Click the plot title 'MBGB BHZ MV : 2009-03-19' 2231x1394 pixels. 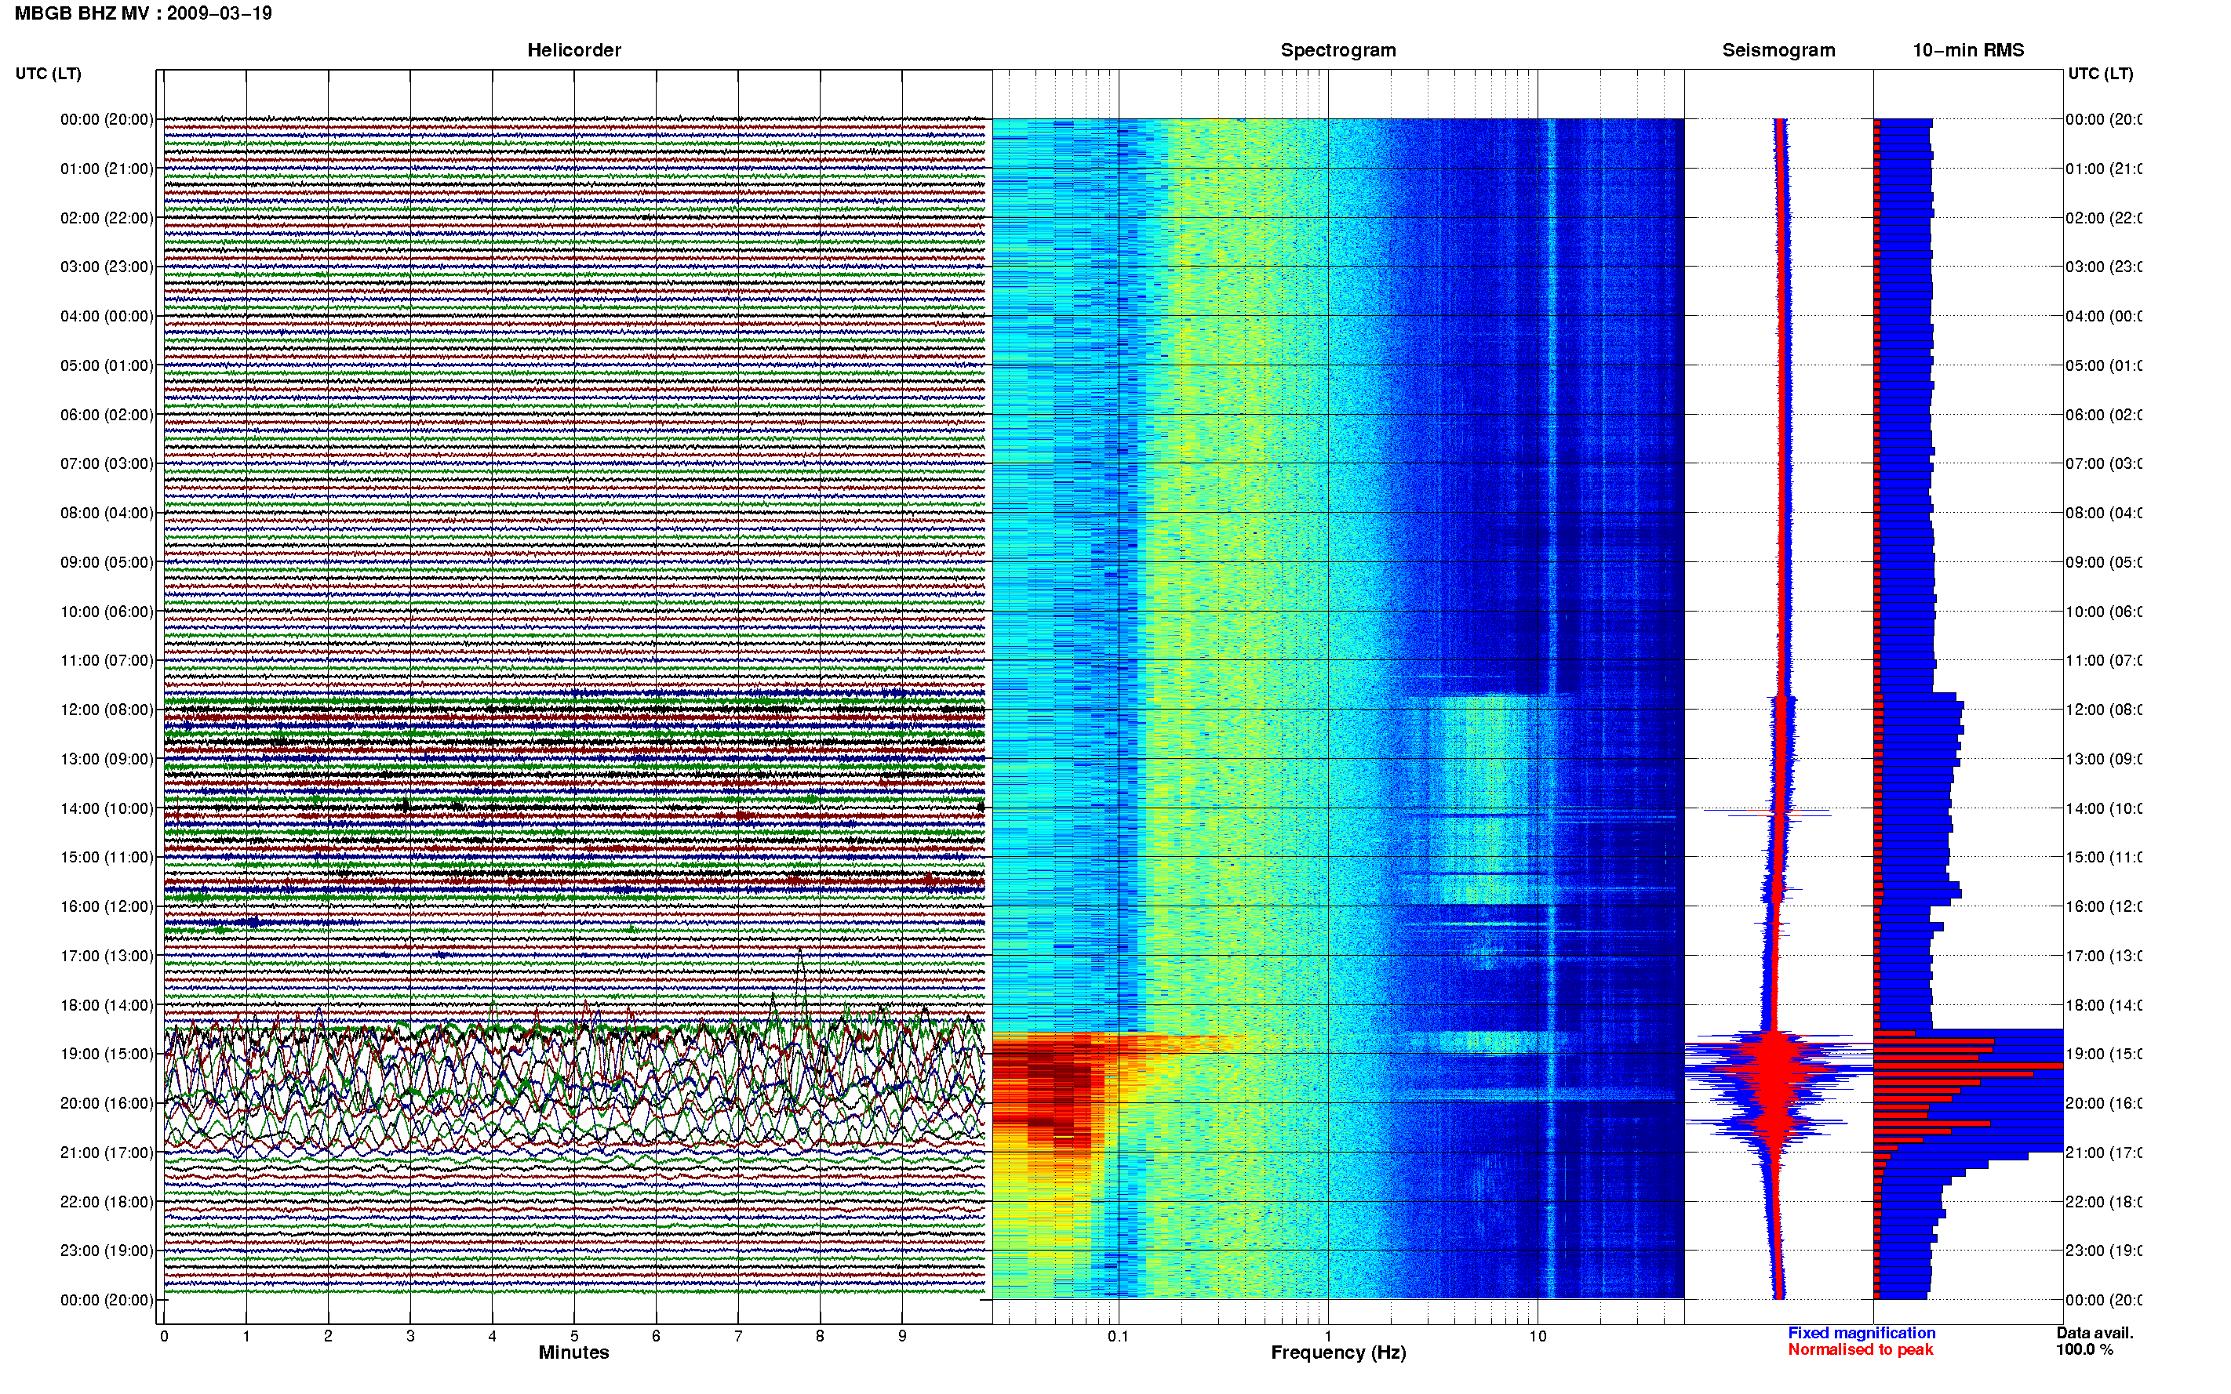[143, 13]
